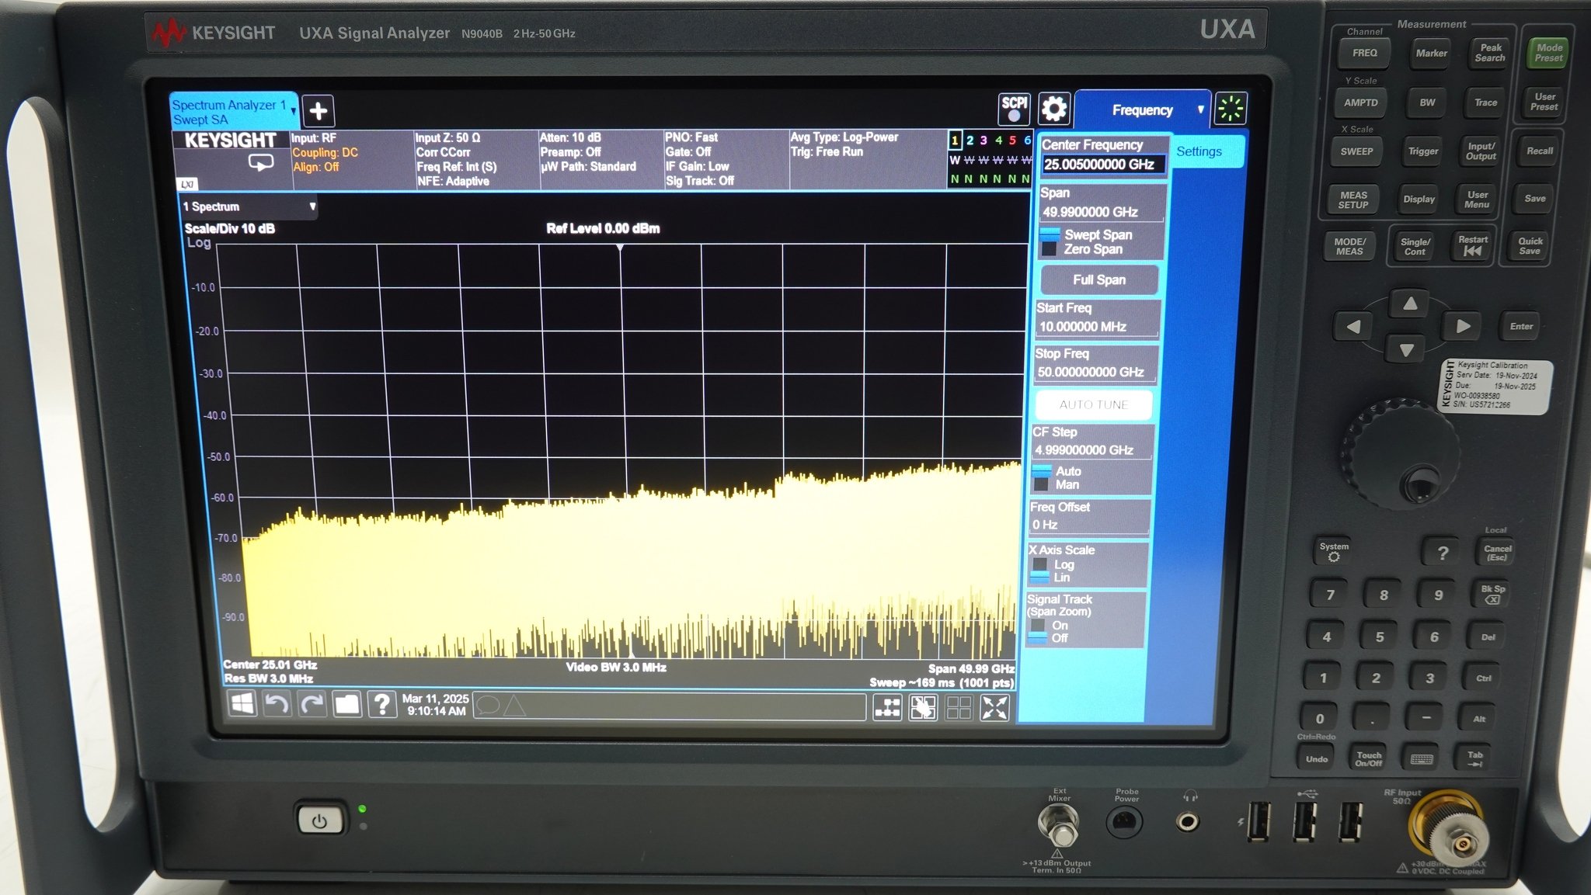This screenshot has width=1591, height=895.
Task: Click the Peak Search hardkey
Action: click(1490, 53)
